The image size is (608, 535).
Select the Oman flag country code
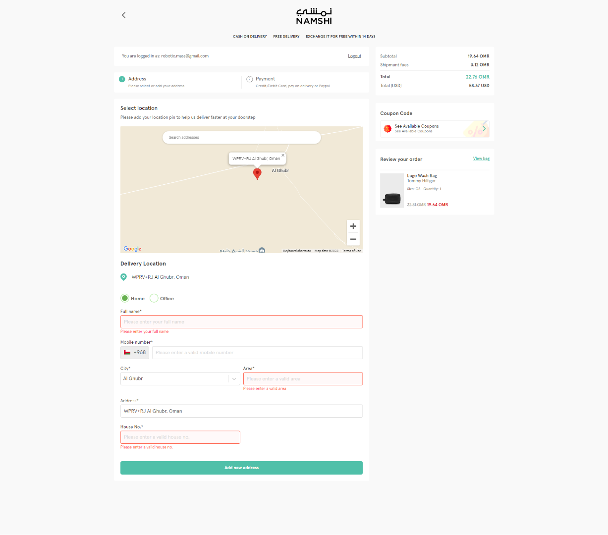coord(135,353)
